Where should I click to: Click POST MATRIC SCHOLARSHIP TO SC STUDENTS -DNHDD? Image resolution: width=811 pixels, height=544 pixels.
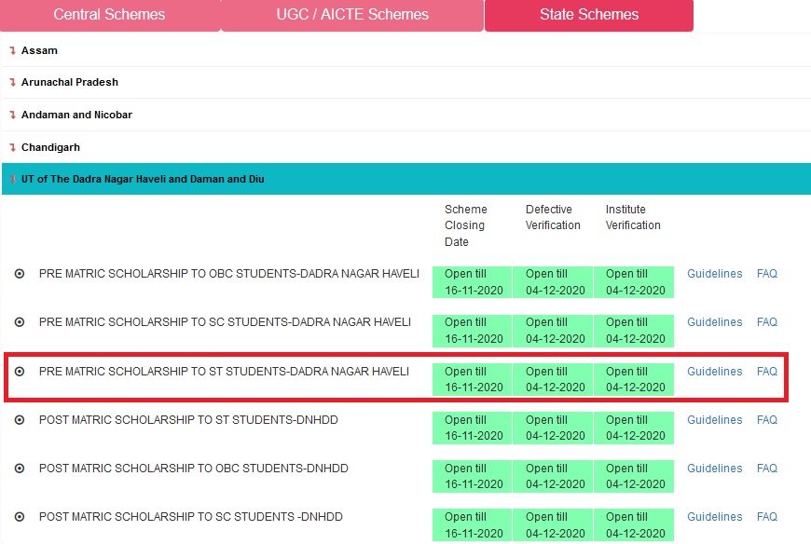191,517
